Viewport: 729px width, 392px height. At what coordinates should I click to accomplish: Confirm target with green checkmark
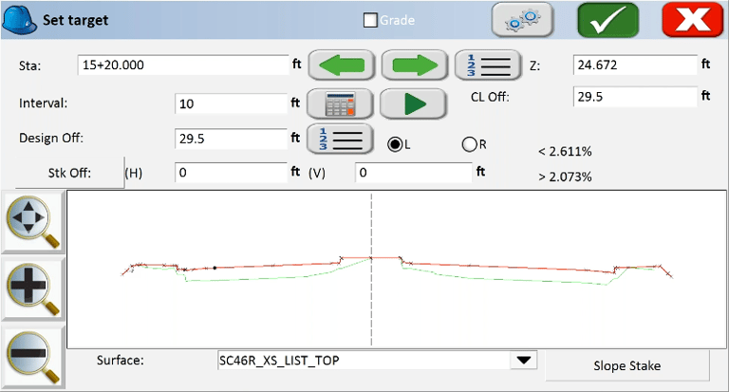pos(608,20)
